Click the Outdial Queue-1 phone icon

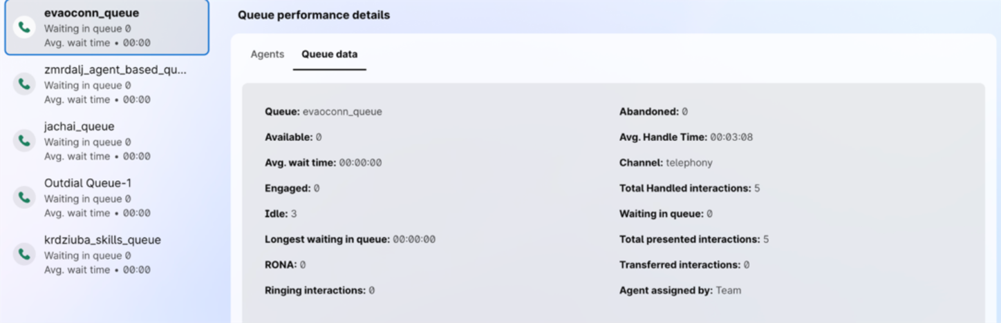[x=25, y=197]
